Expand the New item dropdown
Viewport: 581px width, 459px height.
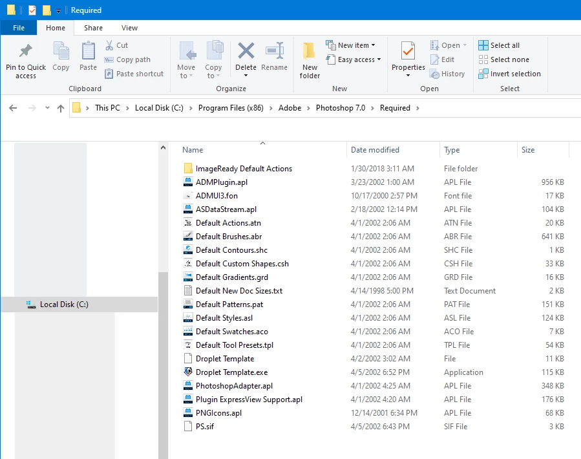coord(373,45)
